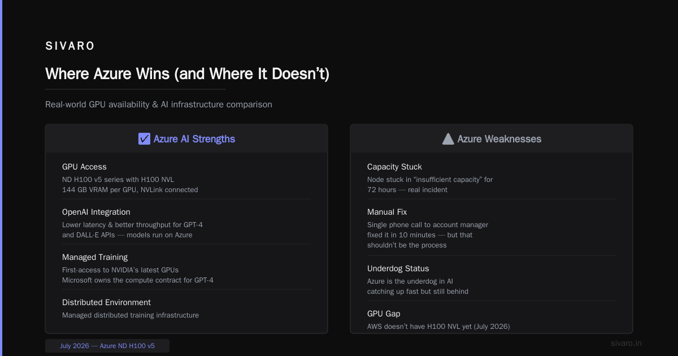Screen dimensions: 678x356
Task: Select the 'Distributed Environment' item title
Action: click(x=106, y=302)
